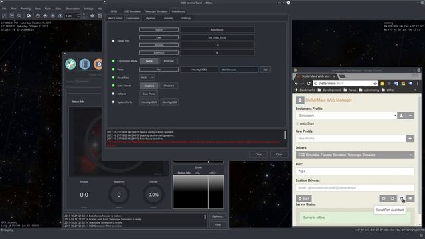Click the rightmost eye icon in Web Manager
This screenshot has width=425, height=239.
410,199
